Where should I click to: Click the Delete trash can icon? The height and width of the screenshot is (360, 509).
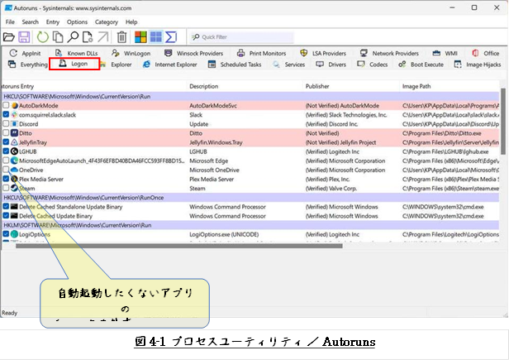(121, 37)
